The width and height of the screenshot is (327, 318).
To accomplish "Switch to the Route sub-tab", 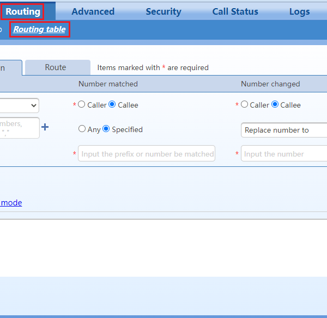I will [56, 67].
